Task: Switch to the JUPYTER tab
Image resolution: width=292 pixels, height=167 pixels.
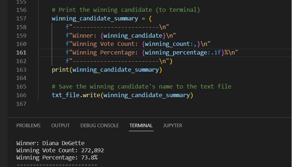Action: pos(173,125)
